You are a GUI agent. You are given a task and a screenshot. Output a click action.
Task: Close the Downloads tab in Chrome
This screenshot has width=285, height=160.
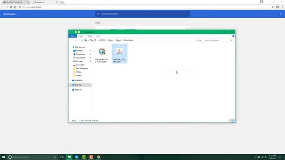pos(57,2)
